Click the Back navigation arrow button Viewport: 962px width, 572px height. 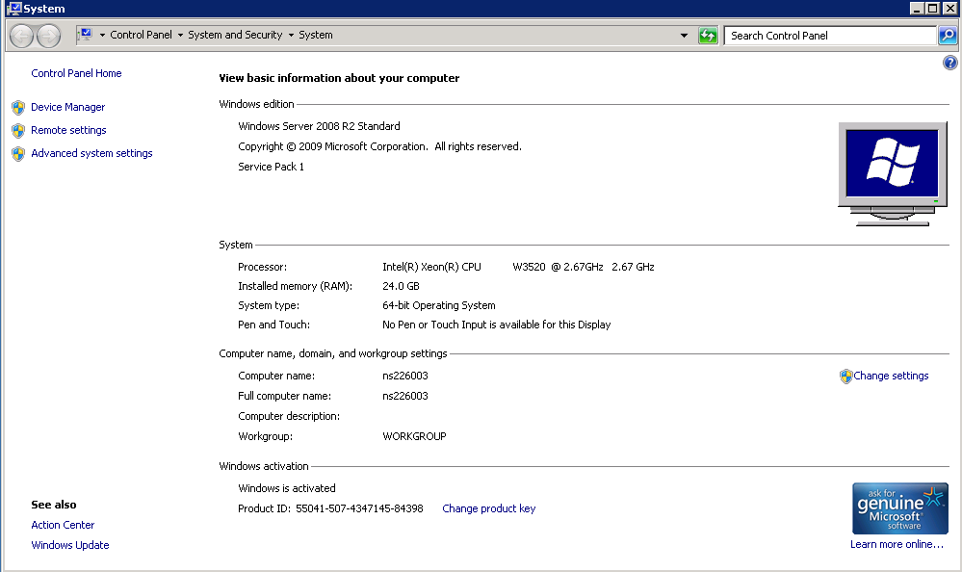point(21,36)
